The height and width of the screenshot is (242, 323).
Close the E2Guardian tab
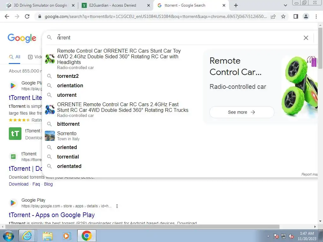[x=149, y=6]
